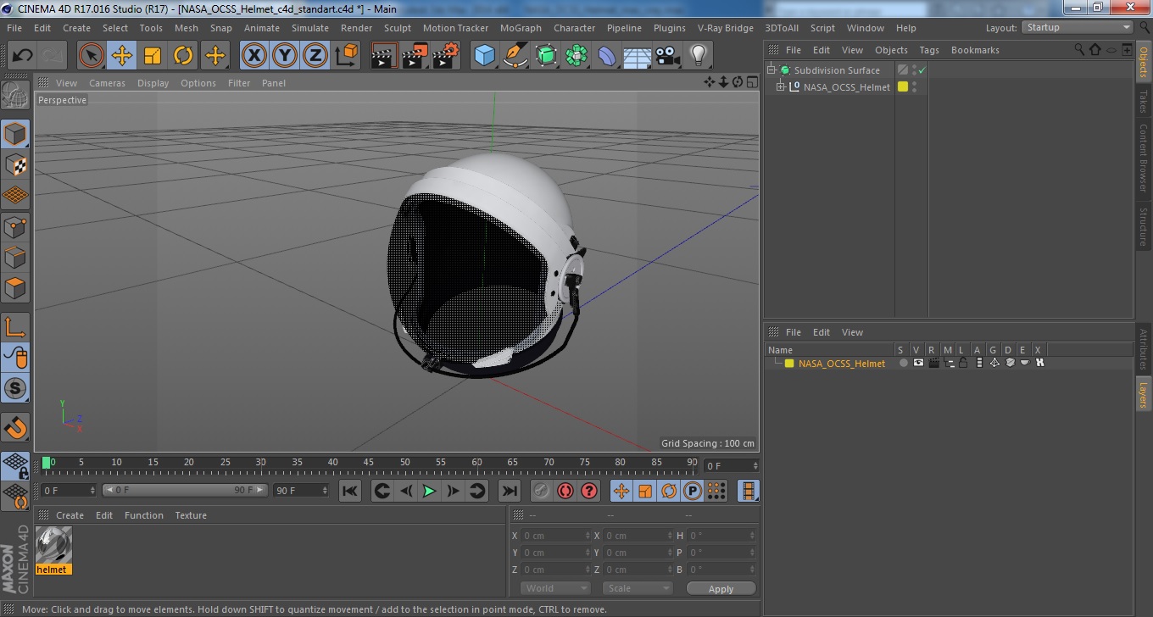Step to the next frame
The image size is (1153, 617).
[x=454, y=491]
